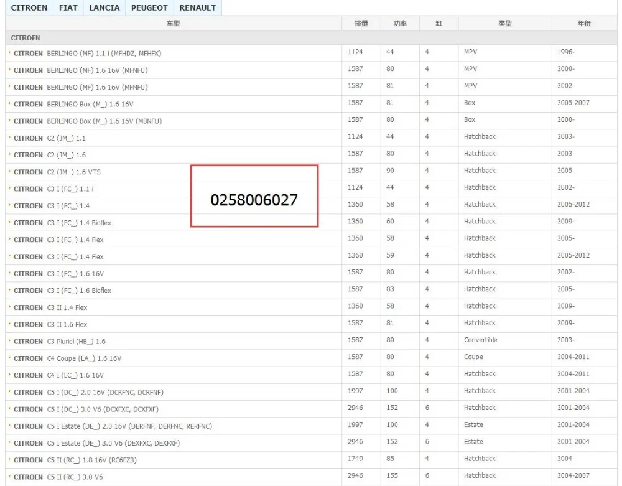622x486 pixels.
Task: Click year 2004-2007 in C5 II 3.0 V6 row
Action: click(573, 475)
